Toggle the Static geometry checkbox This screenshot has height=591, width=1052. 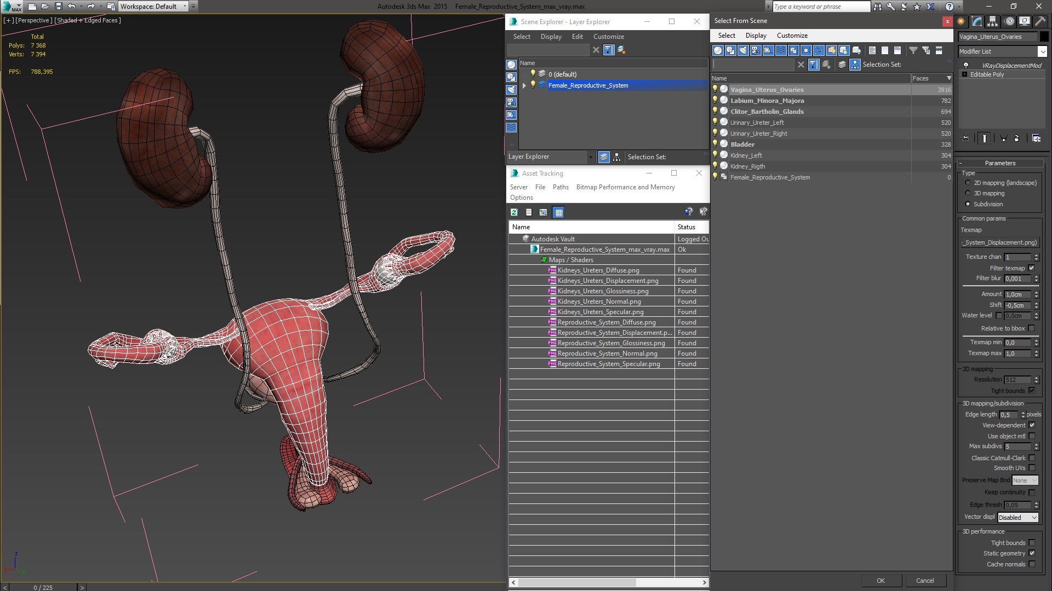(x=1032, y=553)
